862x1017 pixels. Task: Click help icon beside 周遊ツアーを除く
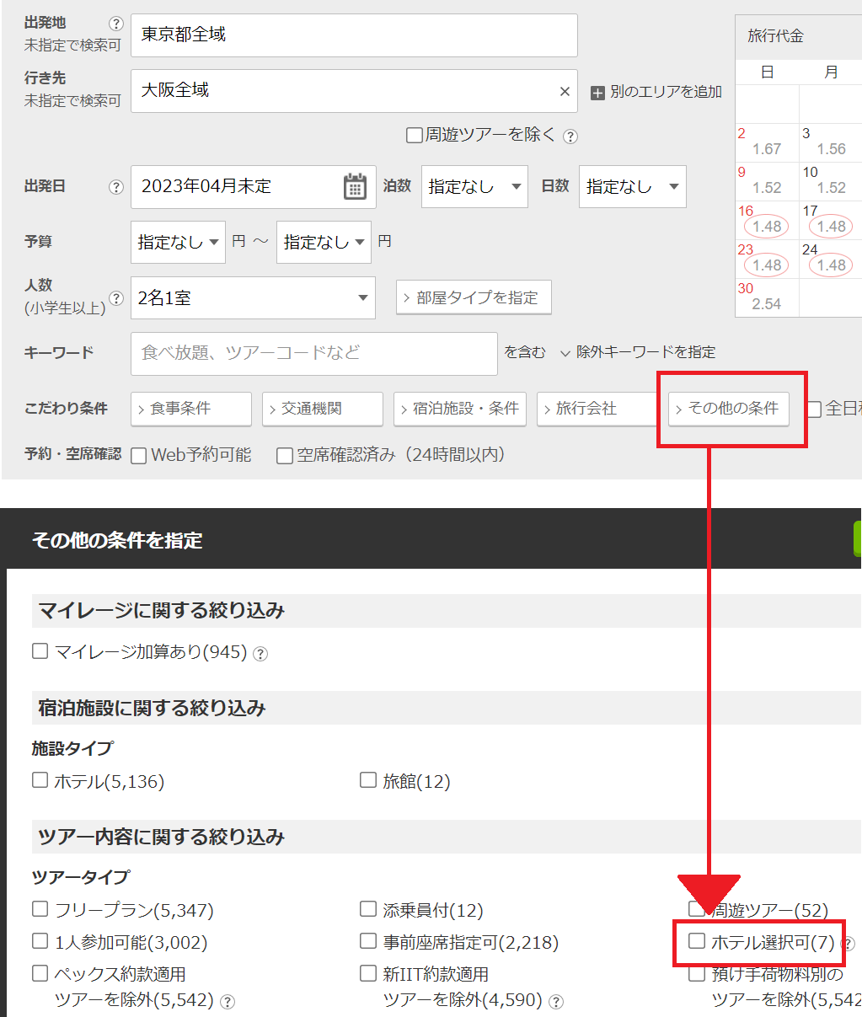(x=570, y=136)
